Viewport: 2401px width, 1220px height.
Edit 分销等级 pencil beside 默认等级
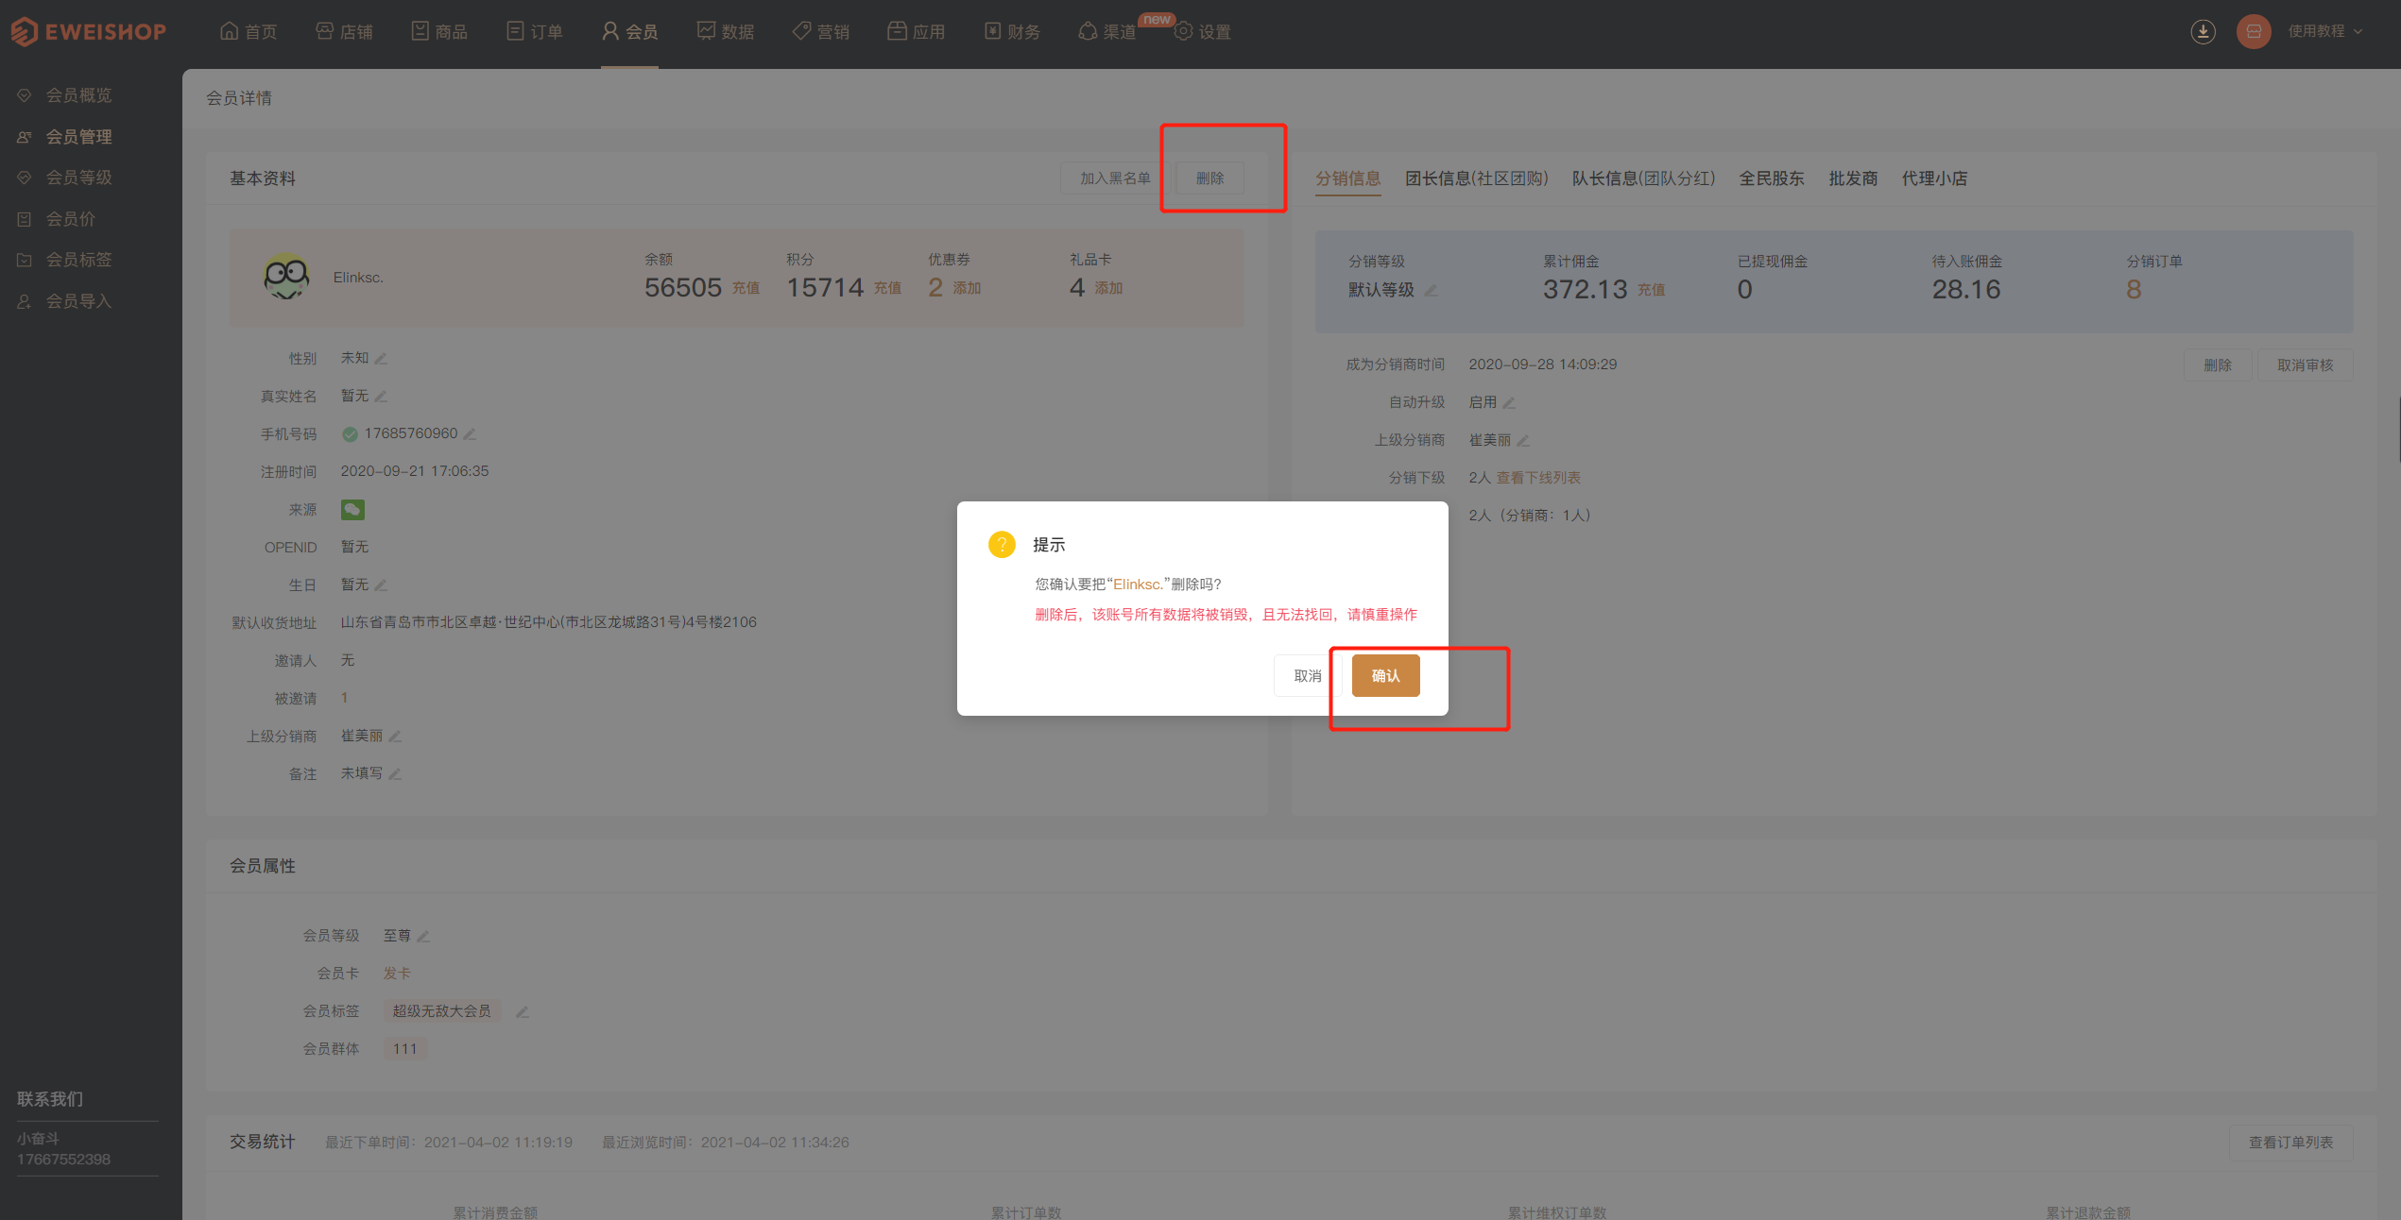click(x=1431, y=291)
